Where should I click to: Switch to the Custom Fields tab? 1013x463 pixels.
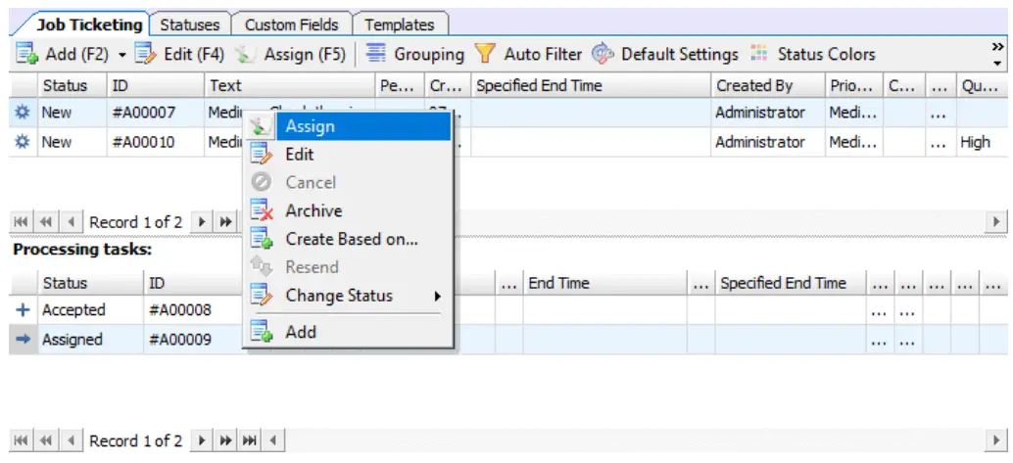(291, 25)
